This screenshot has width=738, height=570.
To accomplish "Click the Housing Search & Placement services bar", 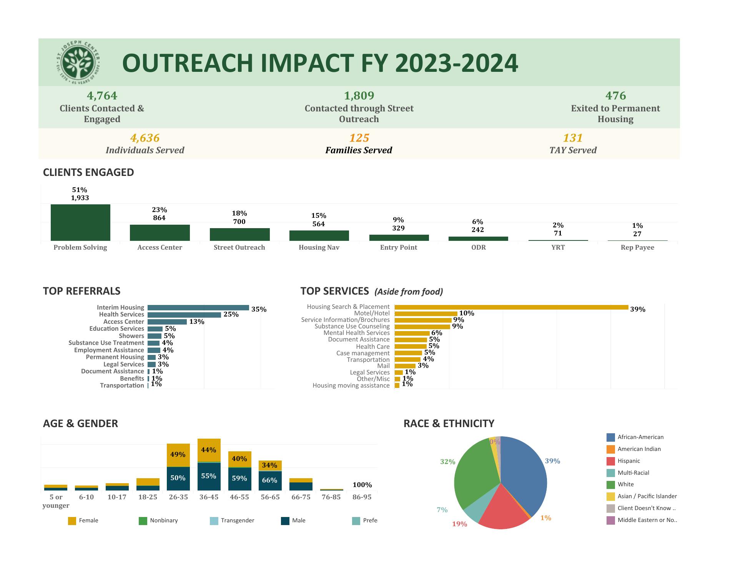I will [x=511, y=307].
